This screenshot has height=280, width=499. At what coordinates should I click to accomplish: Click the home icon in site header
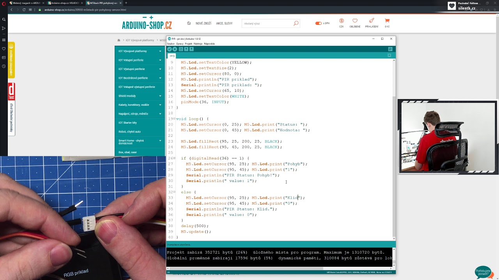coord(189,23)
